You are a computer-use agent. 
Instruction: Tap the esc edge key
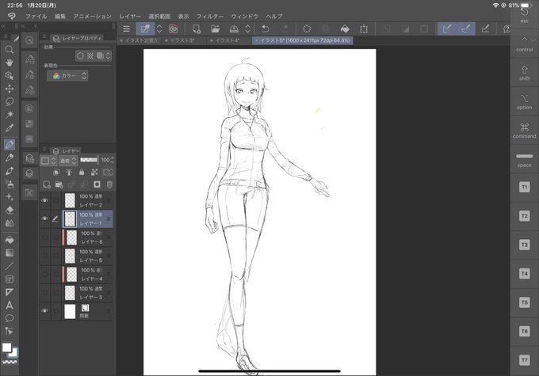pos(524,16)
